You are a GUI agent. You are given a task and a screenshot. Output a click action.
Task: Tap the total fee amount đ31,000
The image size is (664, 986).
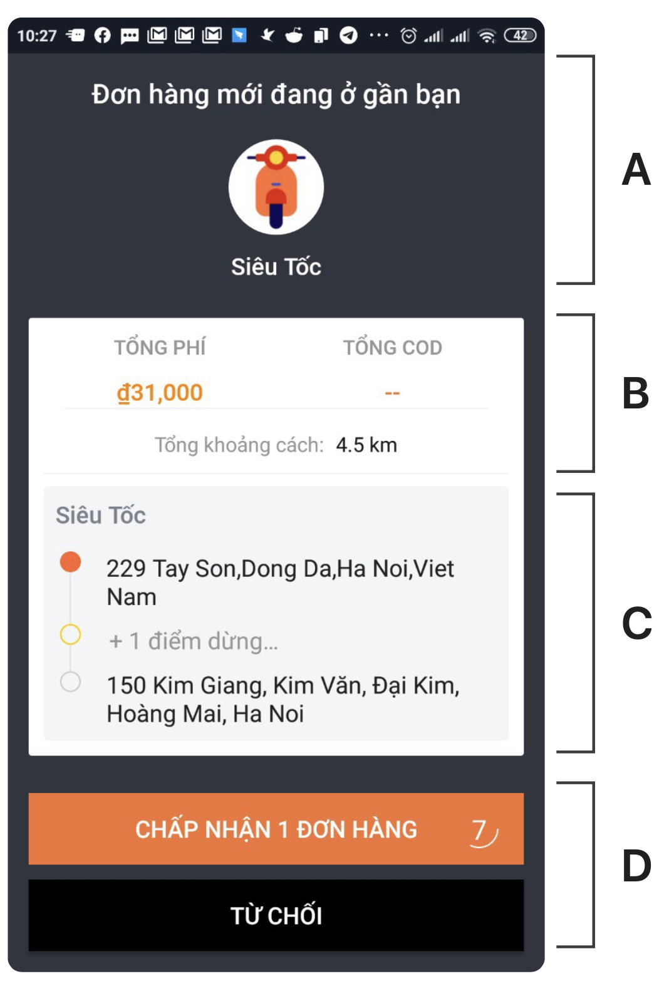tap(160, 393)
